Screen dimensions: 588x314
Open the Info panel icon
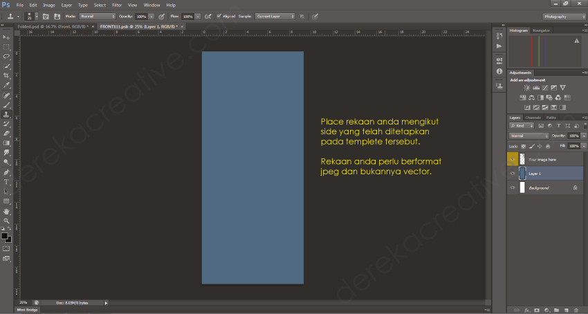499,71
